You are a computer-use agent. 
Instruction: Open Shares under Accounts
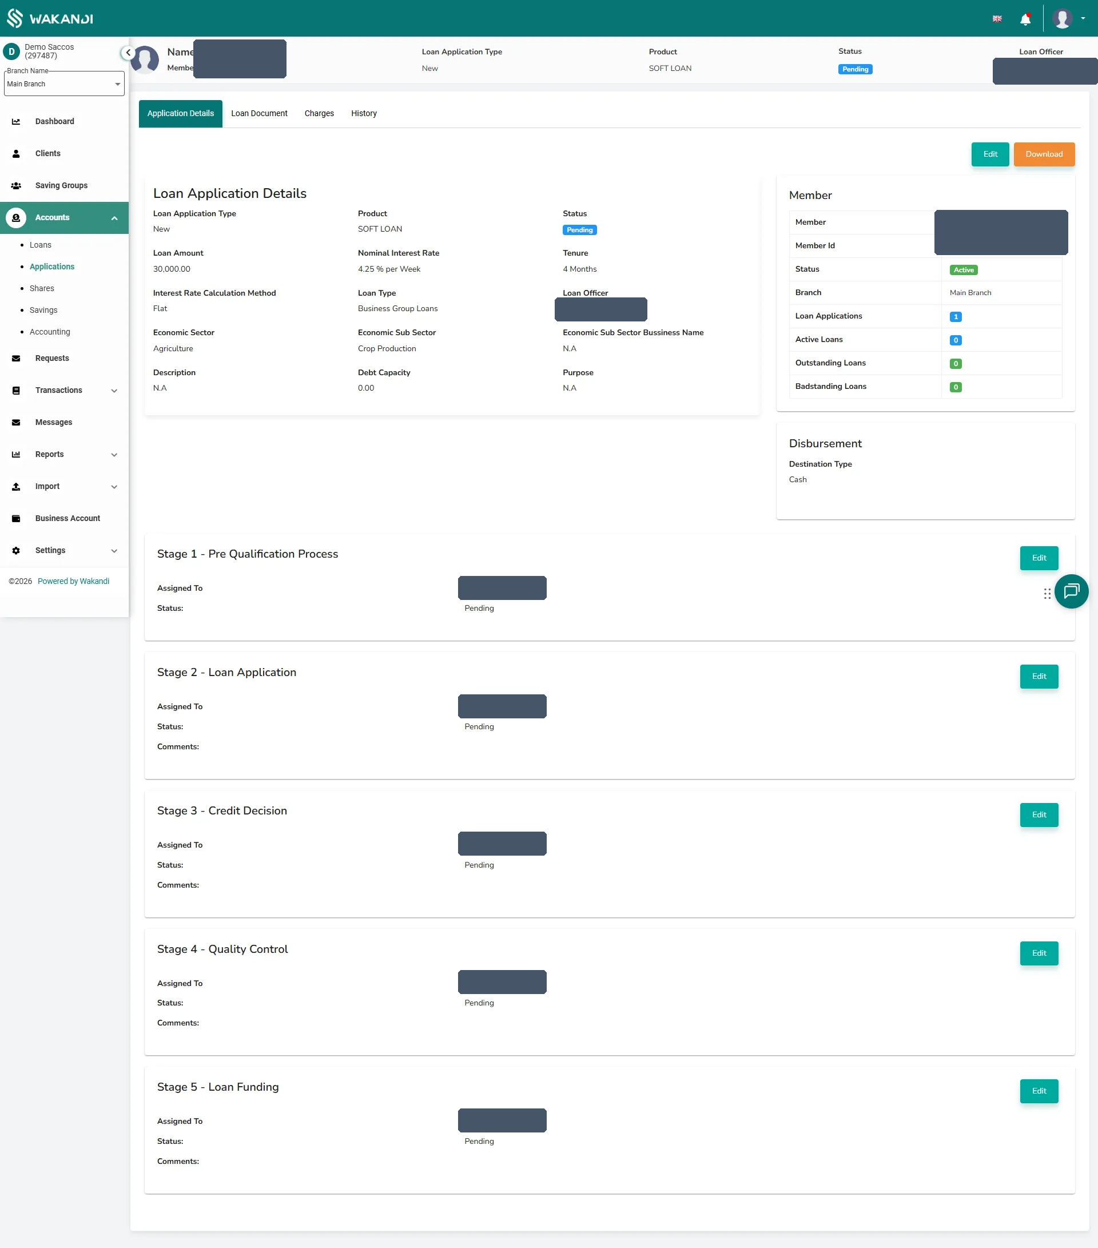point(42,288)
